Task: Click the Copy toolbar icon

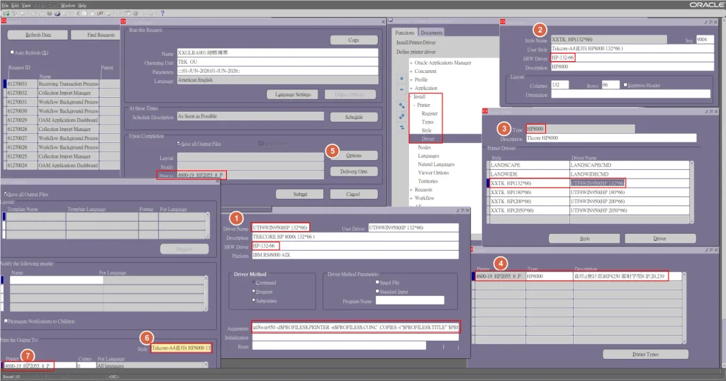Action: pos(84,14)
